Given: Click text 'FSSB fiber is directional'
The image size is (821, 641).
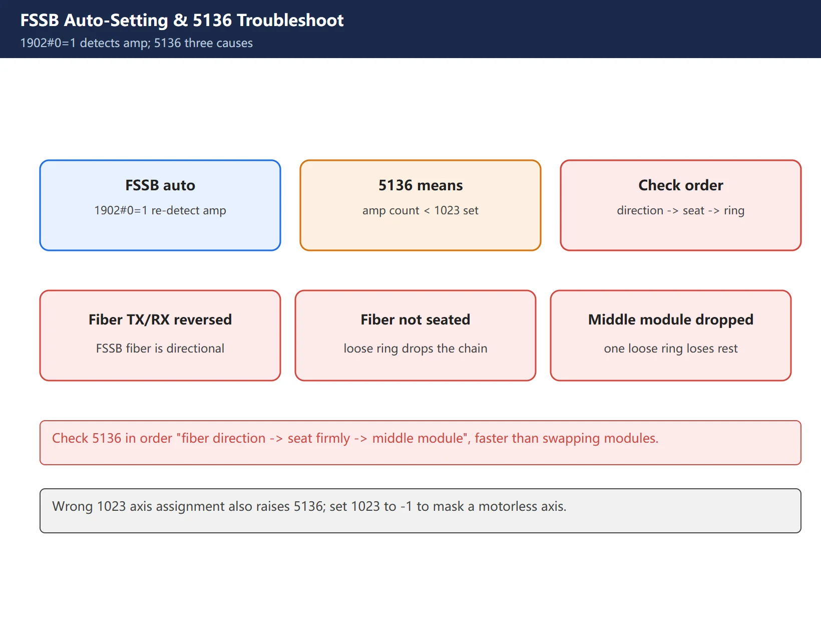Looking at the screenshot, I should 160,349.
